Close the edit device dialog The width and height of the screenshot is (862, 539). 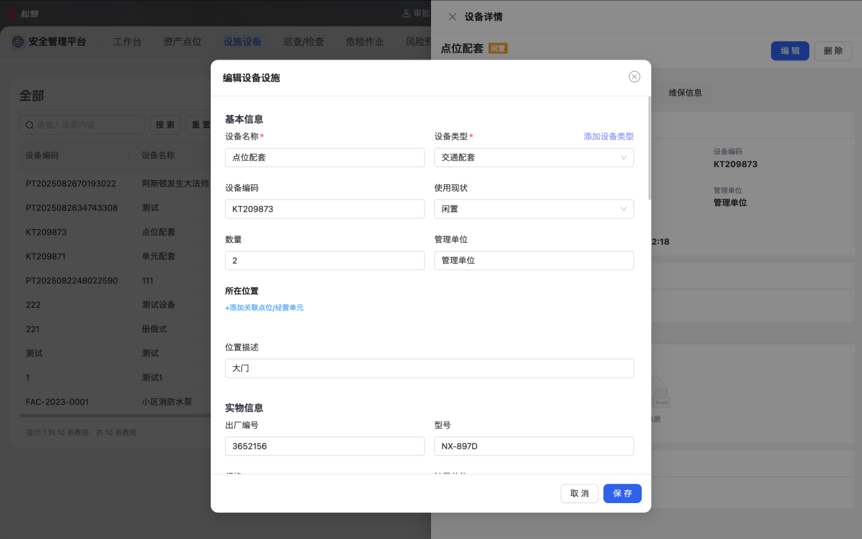point(634,77)
